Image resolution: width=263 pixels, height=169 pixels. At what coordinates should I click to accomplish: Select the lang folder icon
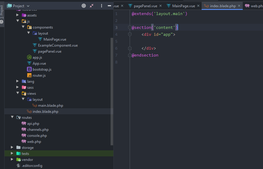[x=24, y=81]
